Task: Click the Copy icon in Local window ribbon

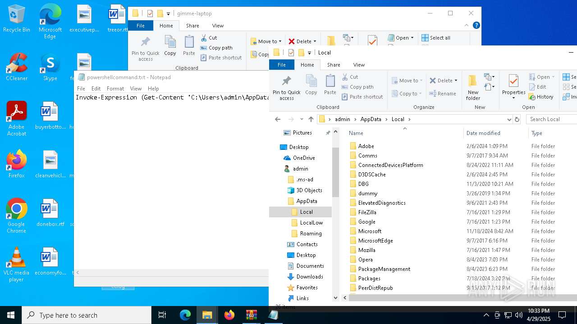Action: pyautogui.click(x=311, y=85)
